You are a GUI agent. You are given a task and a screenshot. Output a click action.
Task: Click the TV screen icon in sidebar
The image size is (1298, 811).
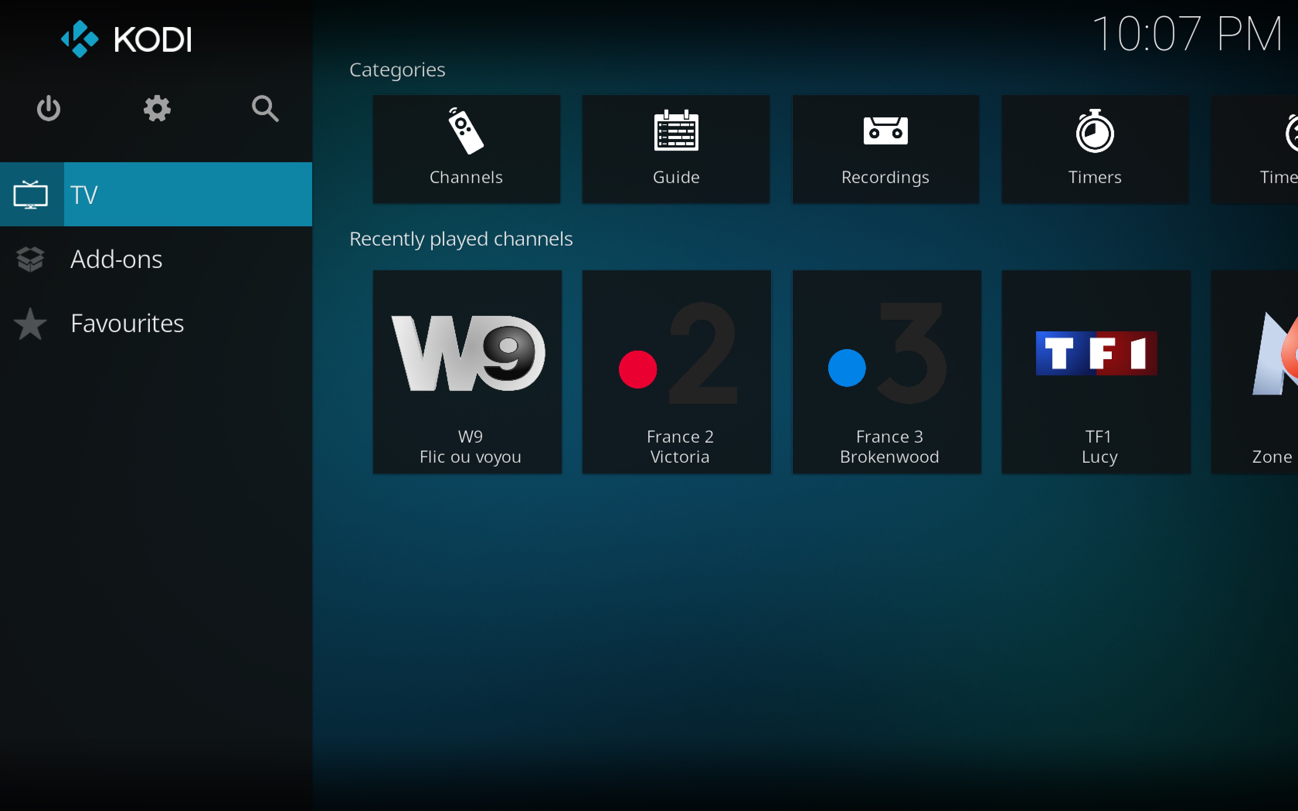pyautogui.click(x=31, y=195)
